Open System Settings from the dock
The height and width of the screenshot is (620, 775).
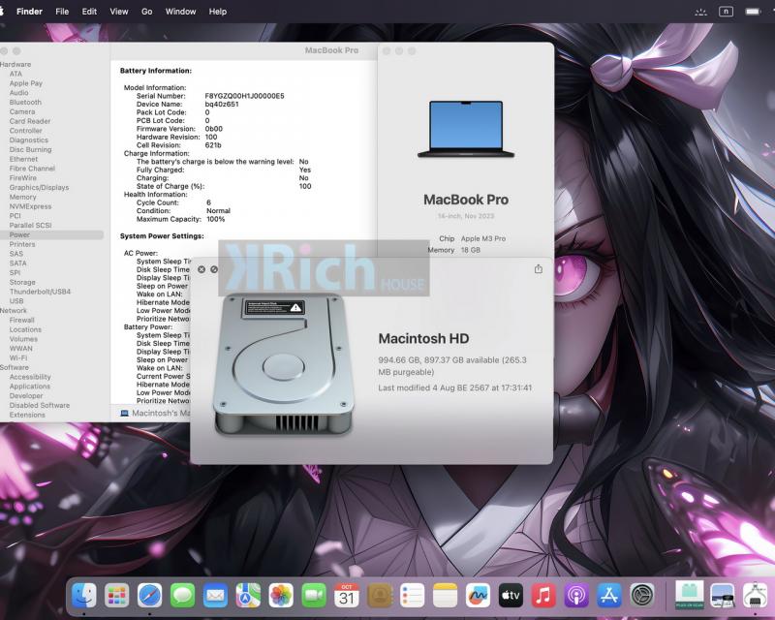pyautogui.click(x=642, y=595)
